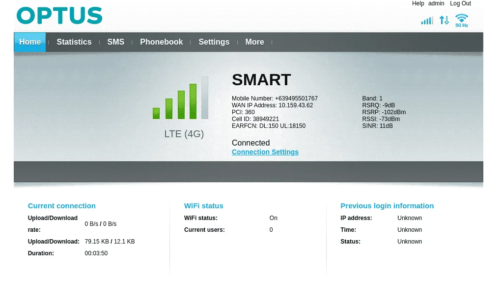Go to the SMS tab
Screen dimensions: 502x295
click(x=115, y=42)
